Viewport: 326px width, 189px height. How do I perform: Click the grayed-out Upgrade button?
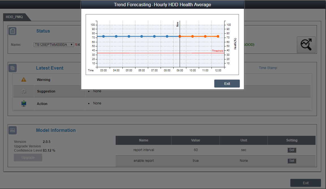pyautogui.click(x=28, y=158)
